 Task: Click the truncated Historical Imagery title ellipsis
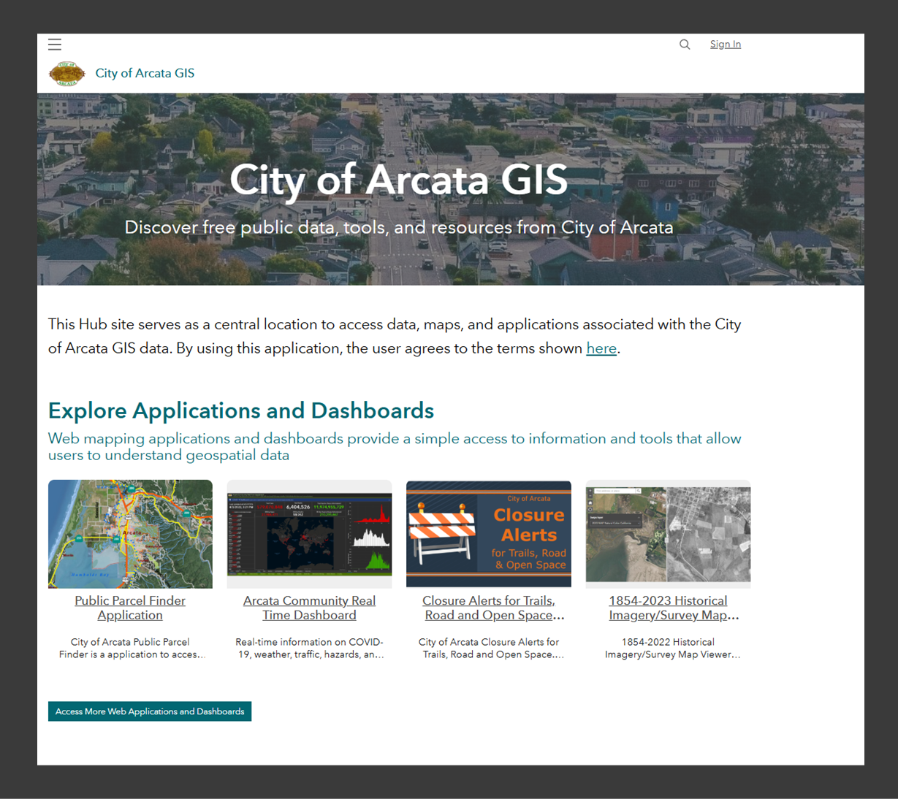[734, 615]
